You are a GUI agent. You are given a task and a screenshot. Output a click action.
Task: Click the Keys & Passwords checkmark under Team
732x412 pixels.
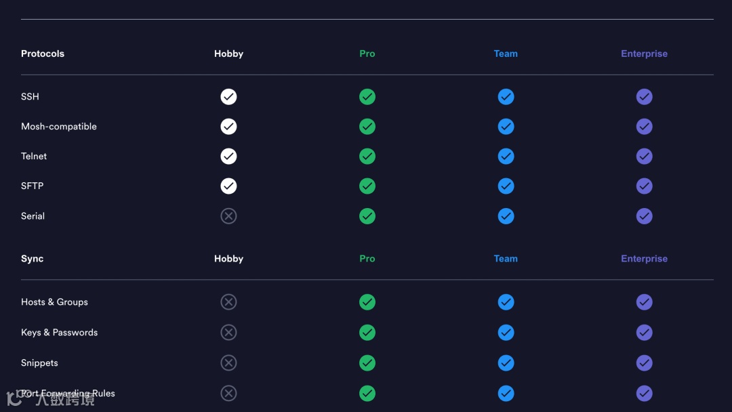click(506, 333)
